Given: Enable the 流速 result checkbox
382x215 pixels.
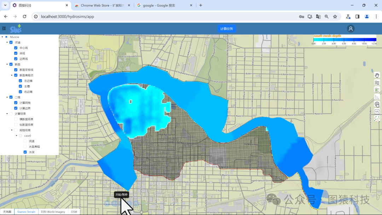Looking at the screenshot, I should click(25, 141).
